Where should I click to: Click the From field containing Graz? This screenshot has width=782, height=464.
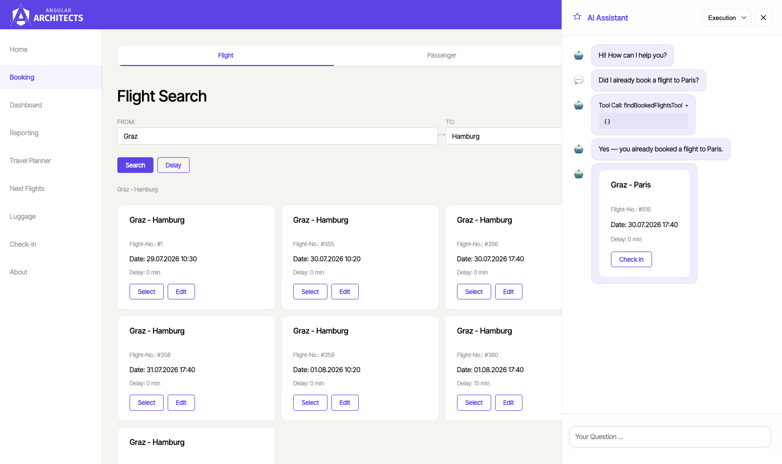point(277,136)
